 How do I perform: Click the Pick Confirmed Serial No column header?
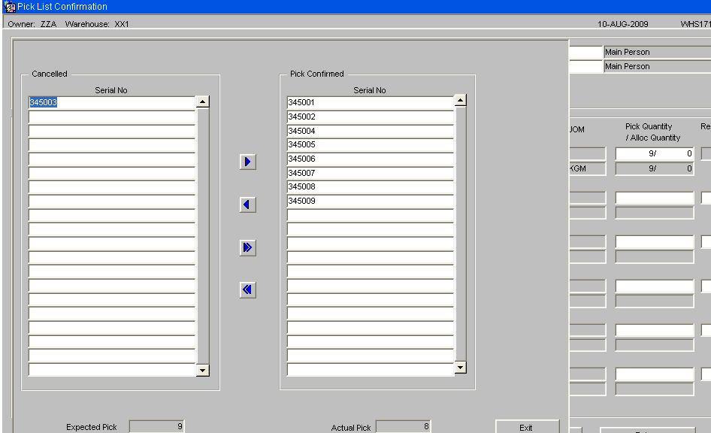pyautogui.click(x=370, y=90)
